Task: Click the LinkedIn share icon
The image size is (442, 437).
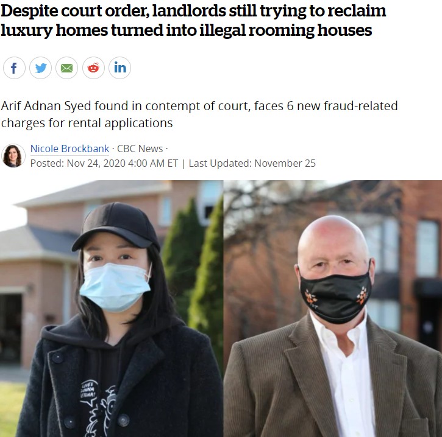Action: click(x=120, y=68)
